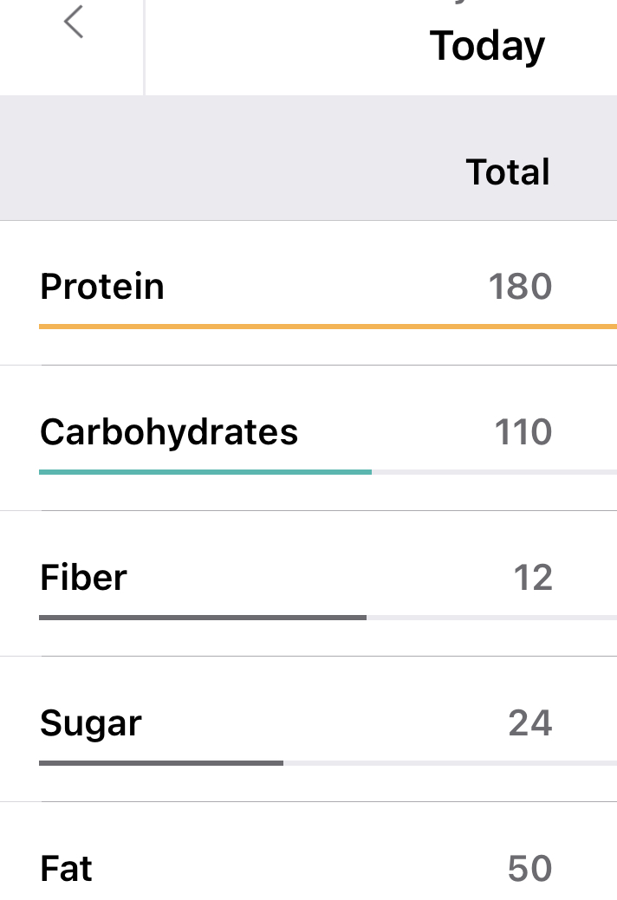Screen dimensions: 617x900
Task: Select the Total column header
Action: 508,172
